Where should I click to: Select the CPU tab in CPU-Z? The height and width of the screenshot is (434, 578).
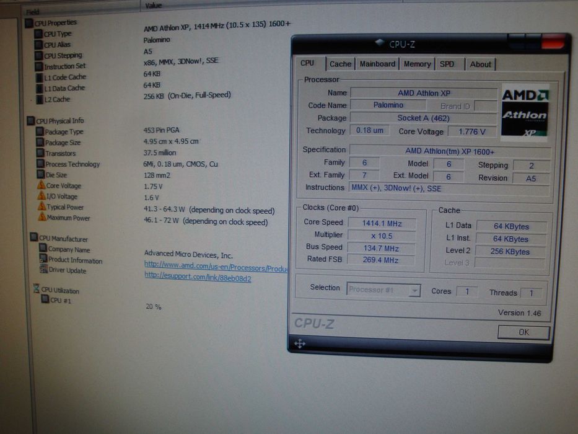click(x=308, y=63)
